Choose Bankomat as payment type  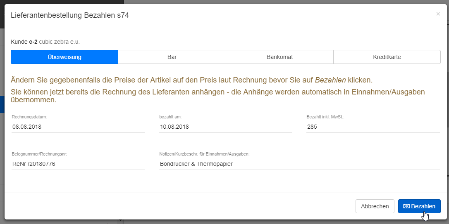coord(279,57)
